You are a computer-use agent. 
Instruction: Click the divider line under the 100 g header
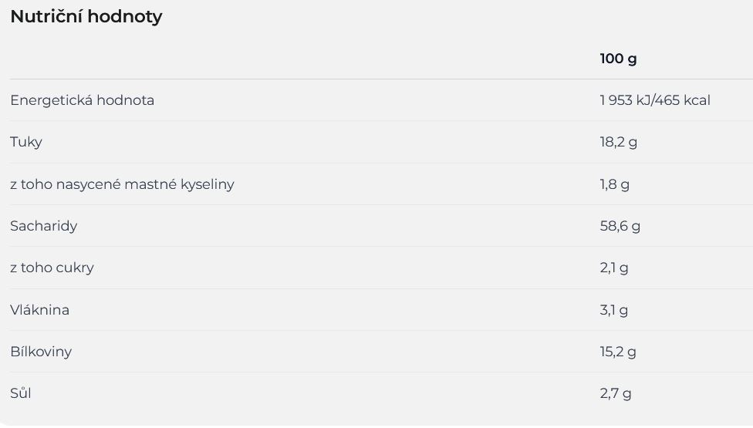(x=381, y=79)
